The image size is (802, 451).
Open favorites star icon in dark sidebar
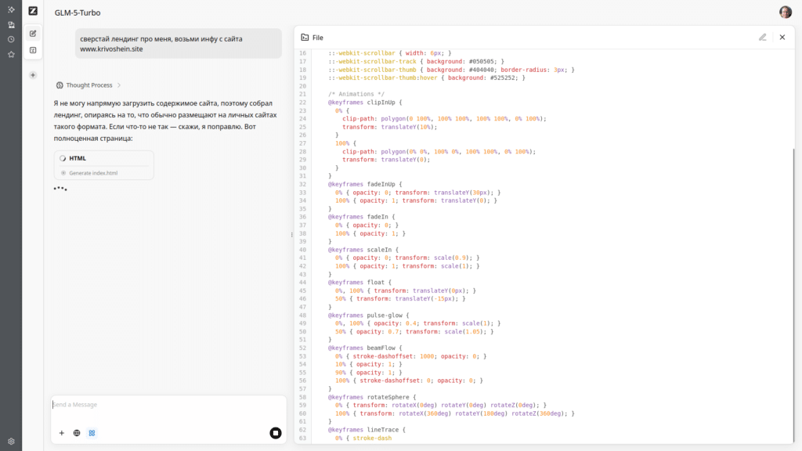[11, 54]
